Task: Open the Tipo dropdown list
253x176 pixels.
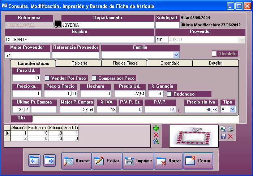Action: 232,109
